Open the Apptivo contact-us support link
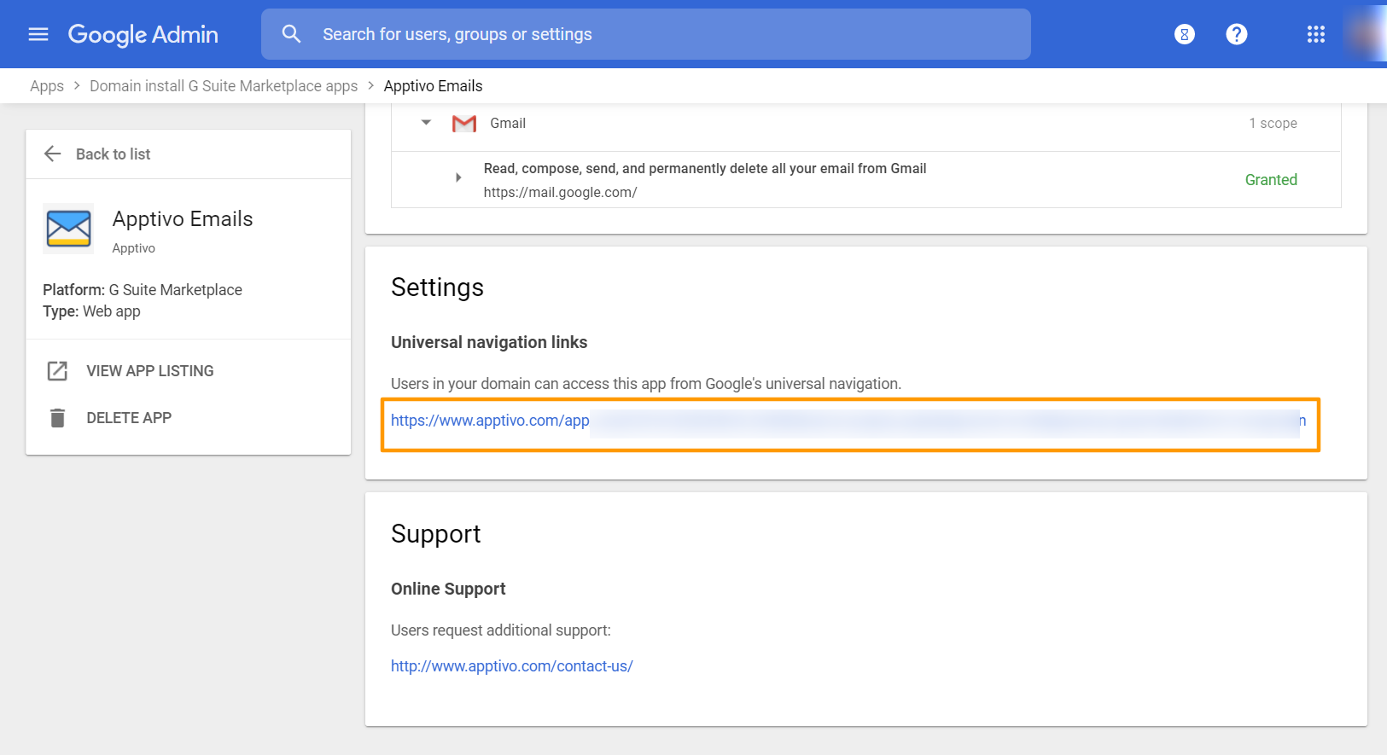This screenshot has width=1387, height=755. [511, 666]
